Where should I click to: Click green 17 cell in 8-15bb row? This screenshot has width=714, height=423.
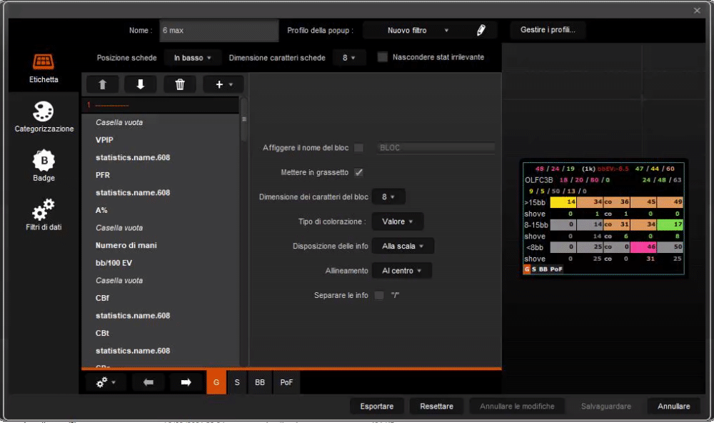click(x=670, y=224)
